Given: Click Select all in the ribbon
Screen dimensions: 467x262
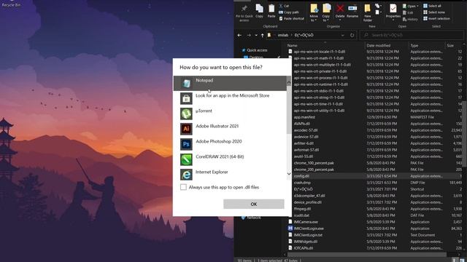Looking at the screenshot, I should coord(432,6).
